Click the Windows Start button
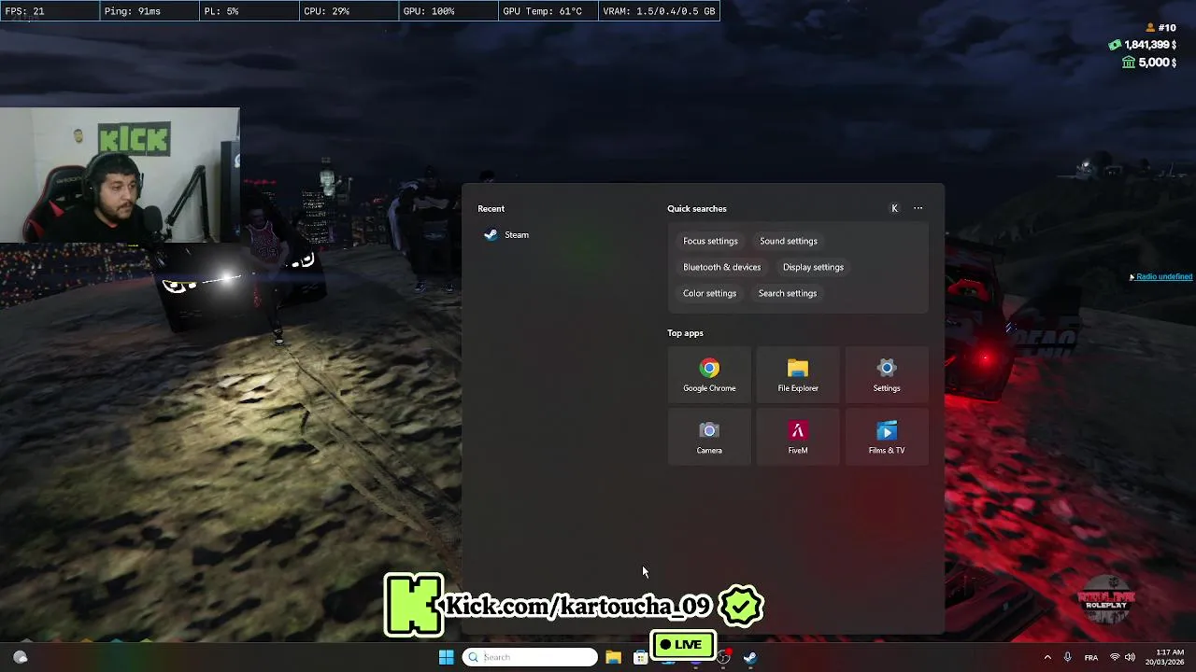Screen dimensions: 1196x672 click(x=446, y=657)
